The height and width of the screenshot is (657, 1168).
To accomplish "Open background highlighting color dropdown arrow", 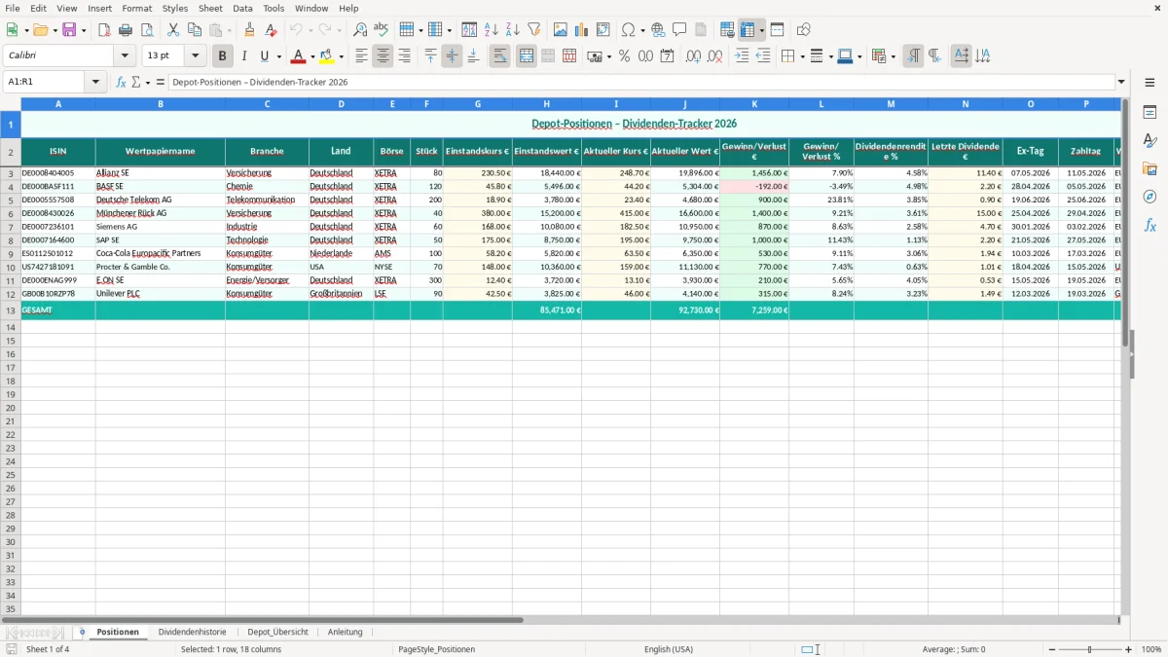I will pos(341,56).
